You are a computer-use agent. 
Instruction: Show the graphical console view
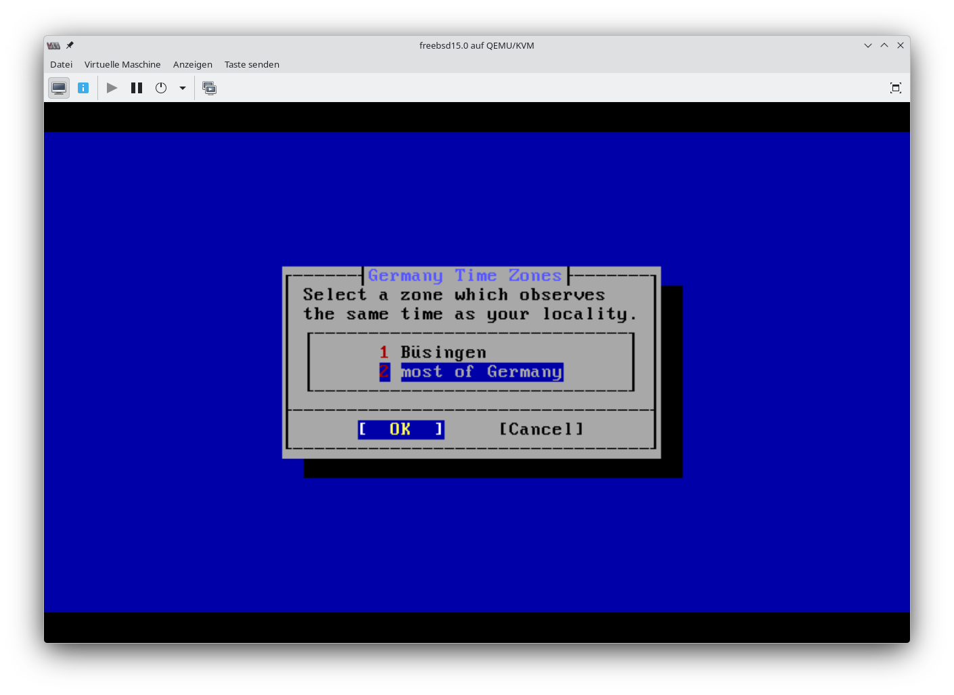(x=59, y=88)
